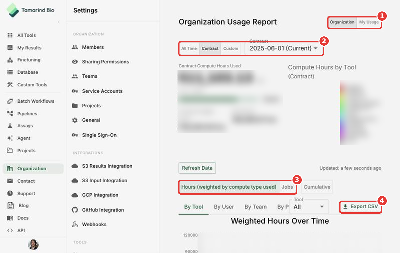Select the Custom date range
Viewport: 400px width, 253px height.
point(230,48)
